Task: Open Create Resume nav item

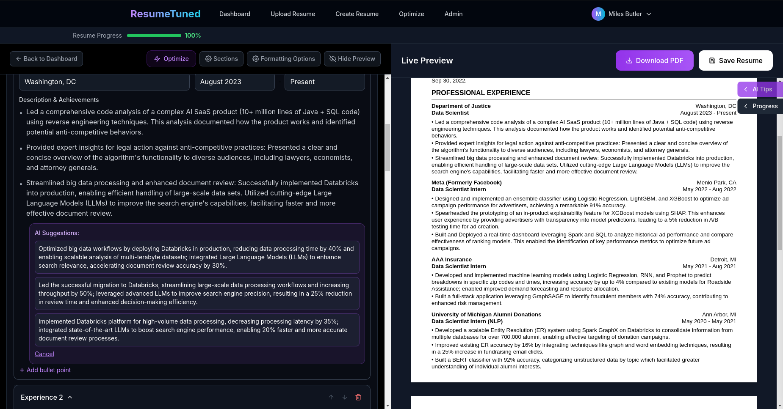Action: click(357, 14)
